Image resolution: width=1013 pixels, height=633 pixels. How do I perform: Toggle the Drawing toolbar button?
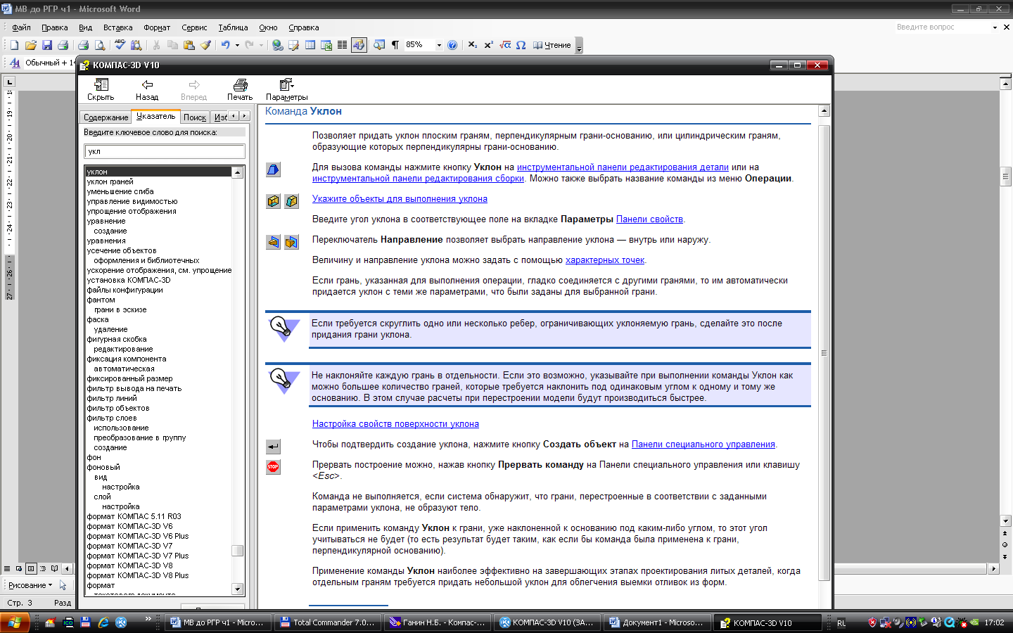tap(359, 45)
